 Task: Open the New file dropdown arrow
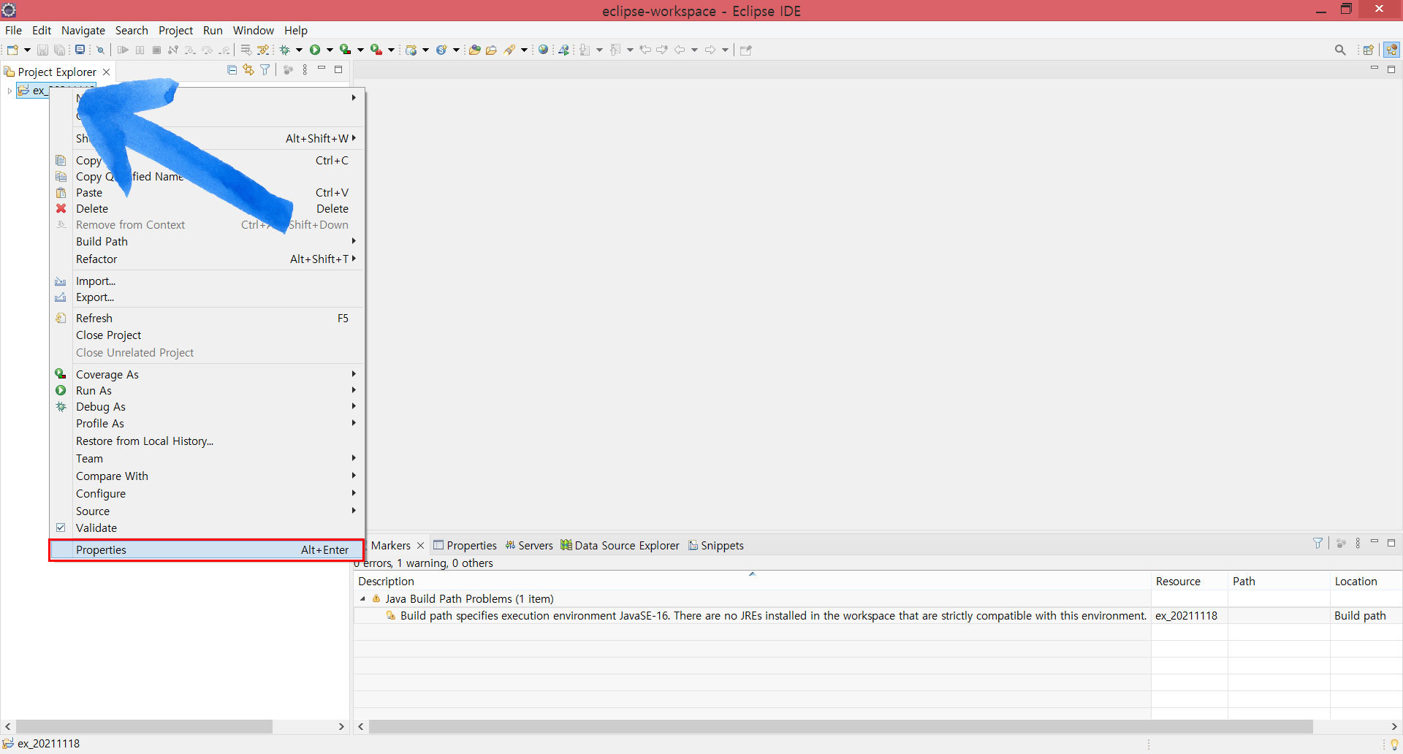(27, 50)
